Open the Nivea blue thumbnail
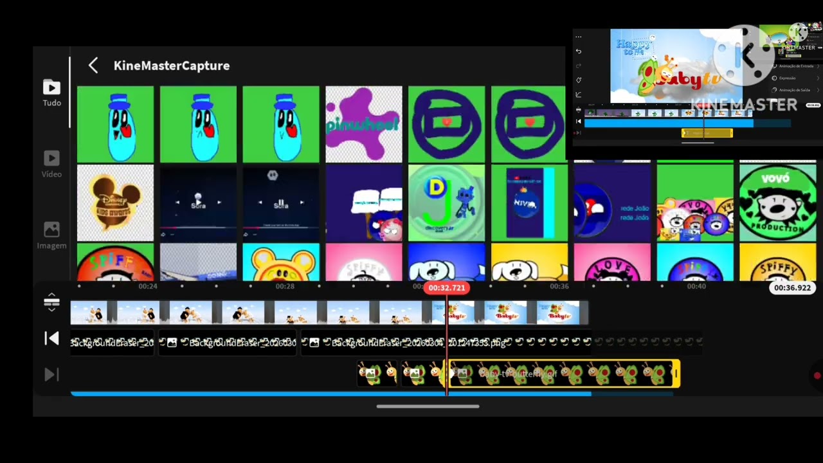The width and height of the screenshot is (823, 463). click(529, 203)
